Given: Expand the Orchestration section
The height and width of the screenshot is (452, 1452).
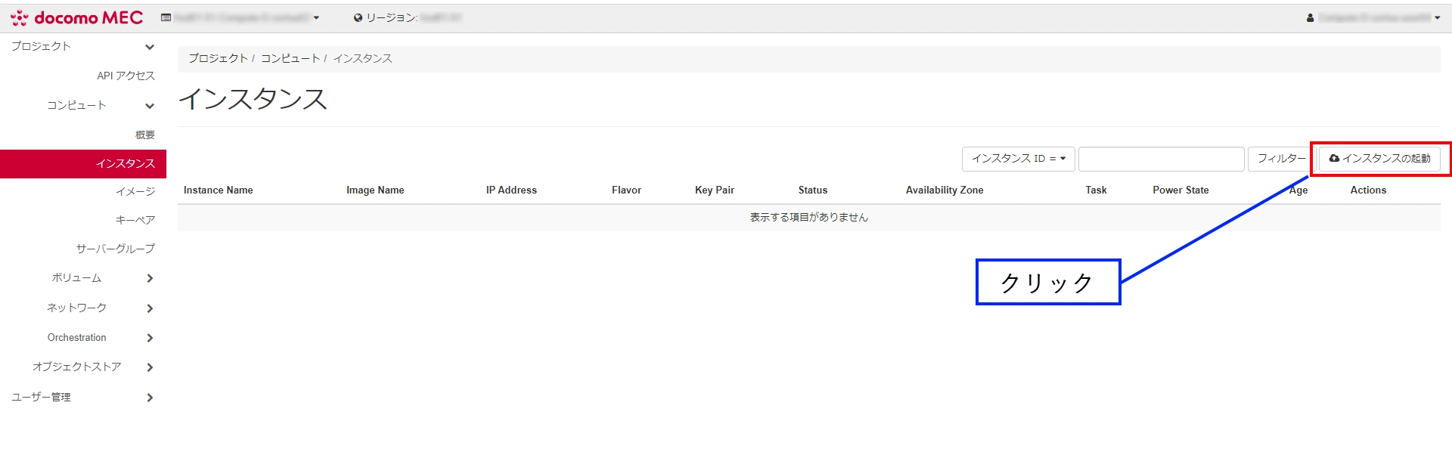Looking at the screenshot, I should [x=149, y=338].
